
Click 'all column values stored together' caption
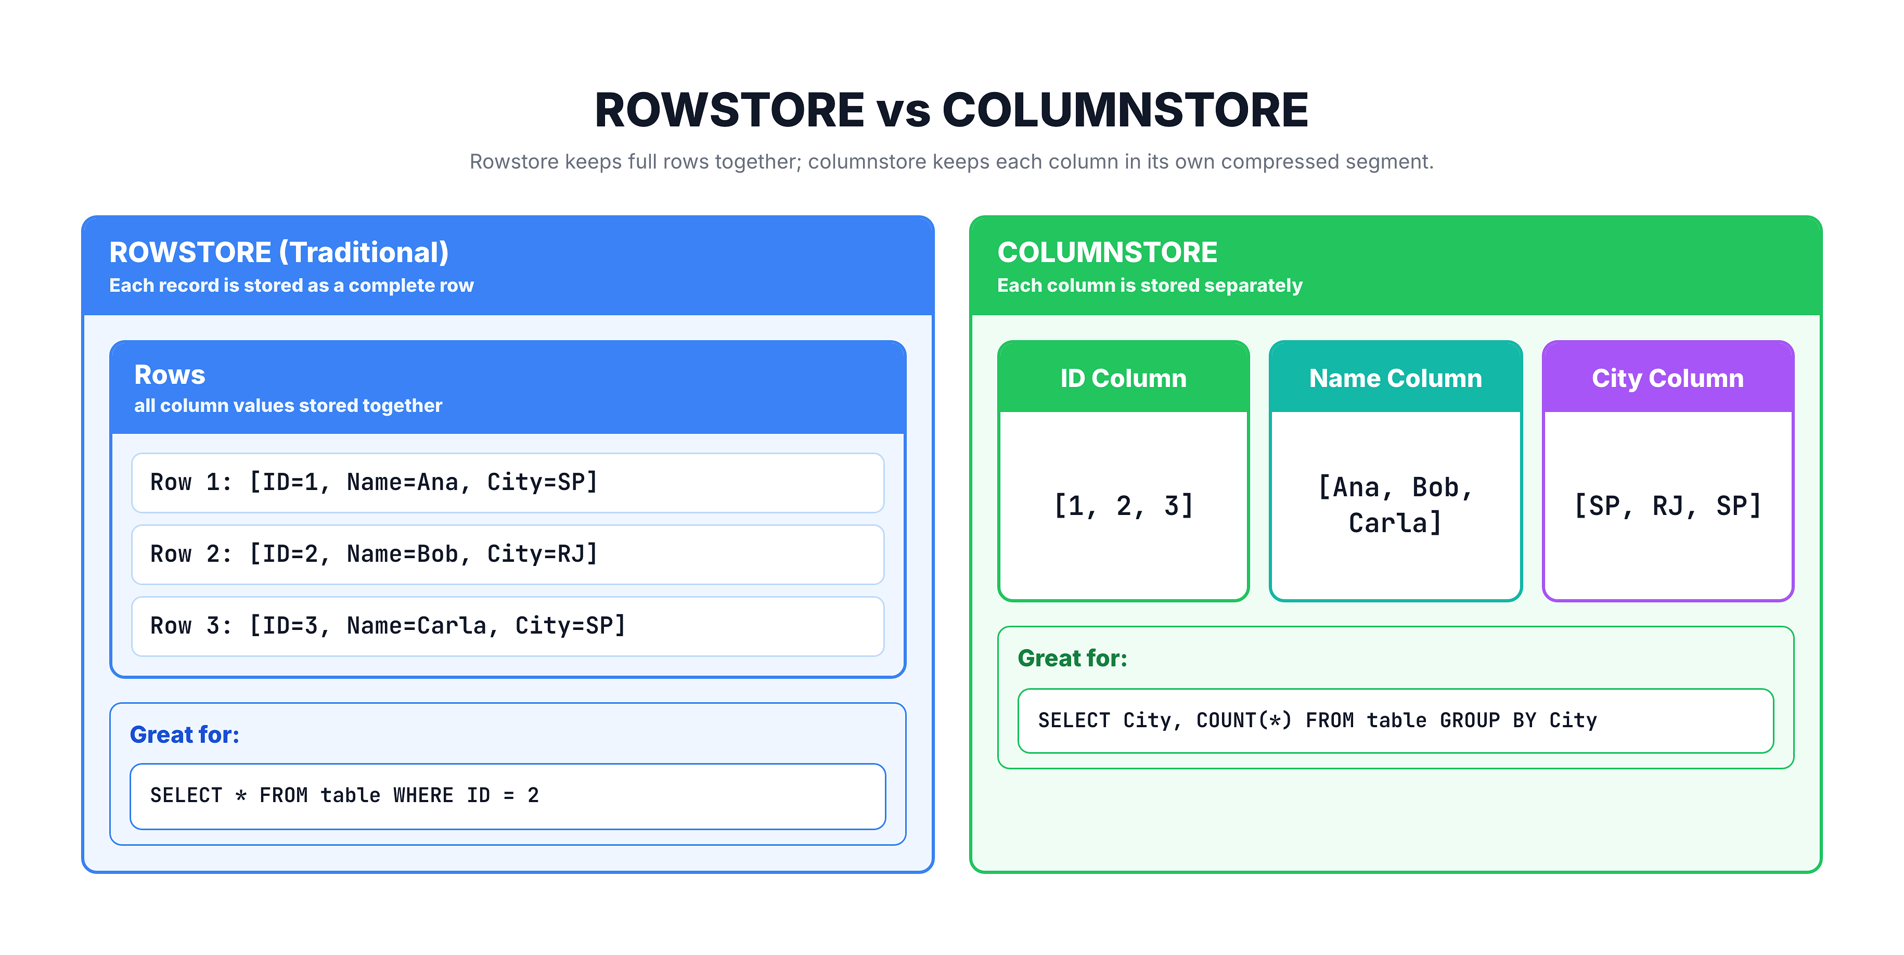point(288,406)
